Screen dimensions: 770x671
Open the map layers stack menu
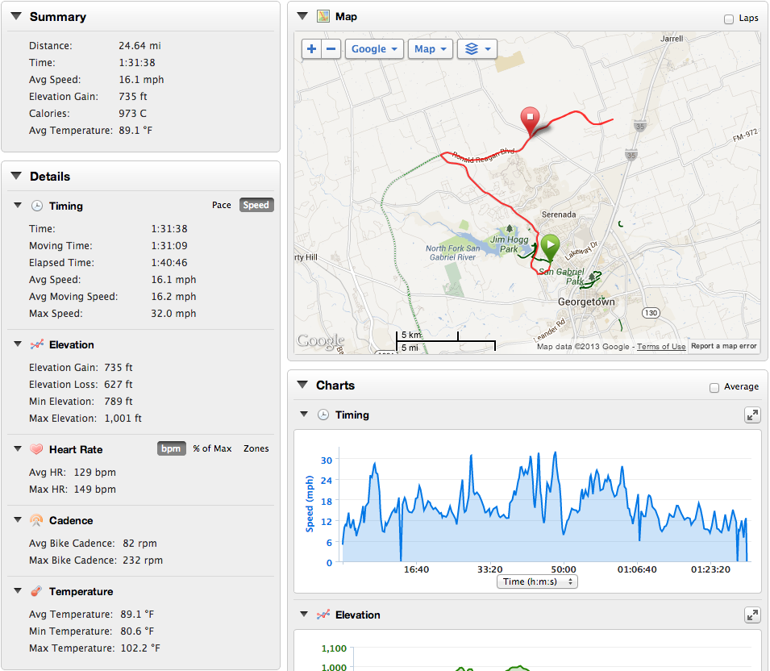pos(477,49)
